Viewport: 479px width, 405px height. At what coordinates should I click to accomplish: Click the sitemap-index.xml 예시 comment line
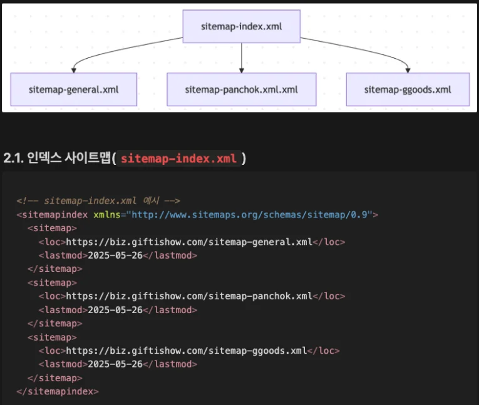coord(98,201)
